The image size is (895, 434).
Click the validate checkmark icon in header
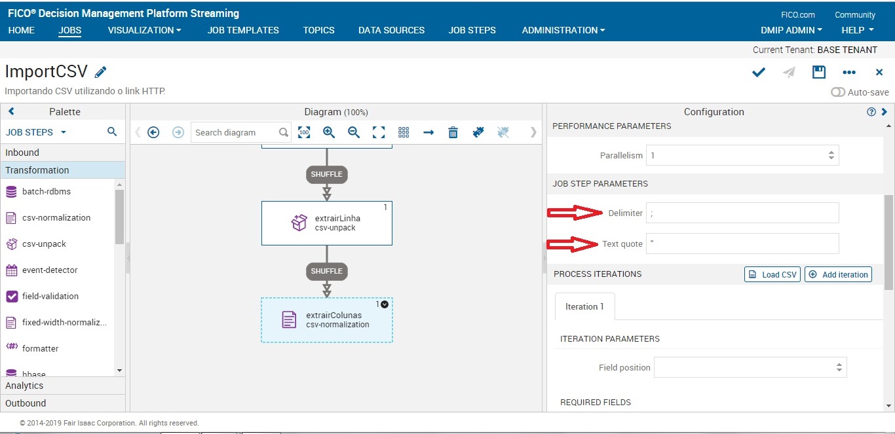pyautogui.click(x=758, y=72)
